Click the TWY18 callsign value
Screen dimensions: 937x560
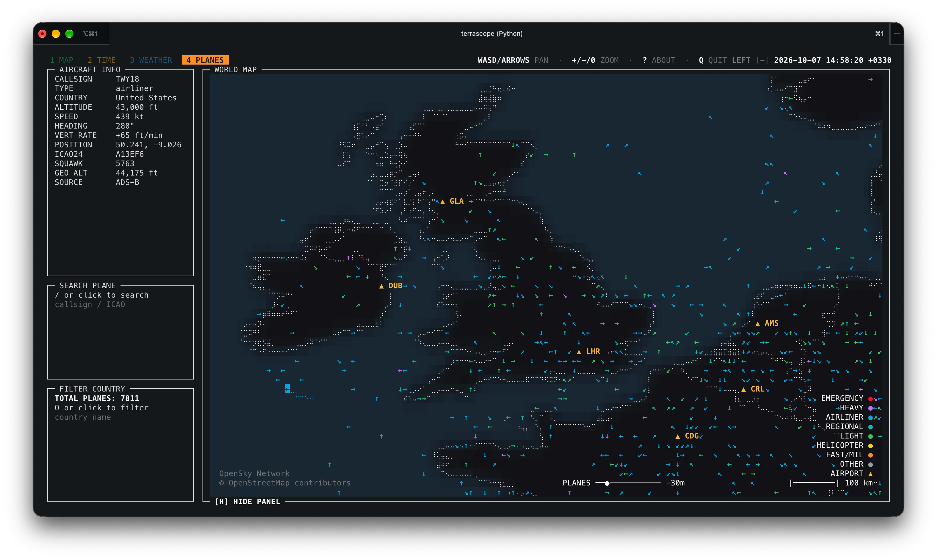click(127, 79)
